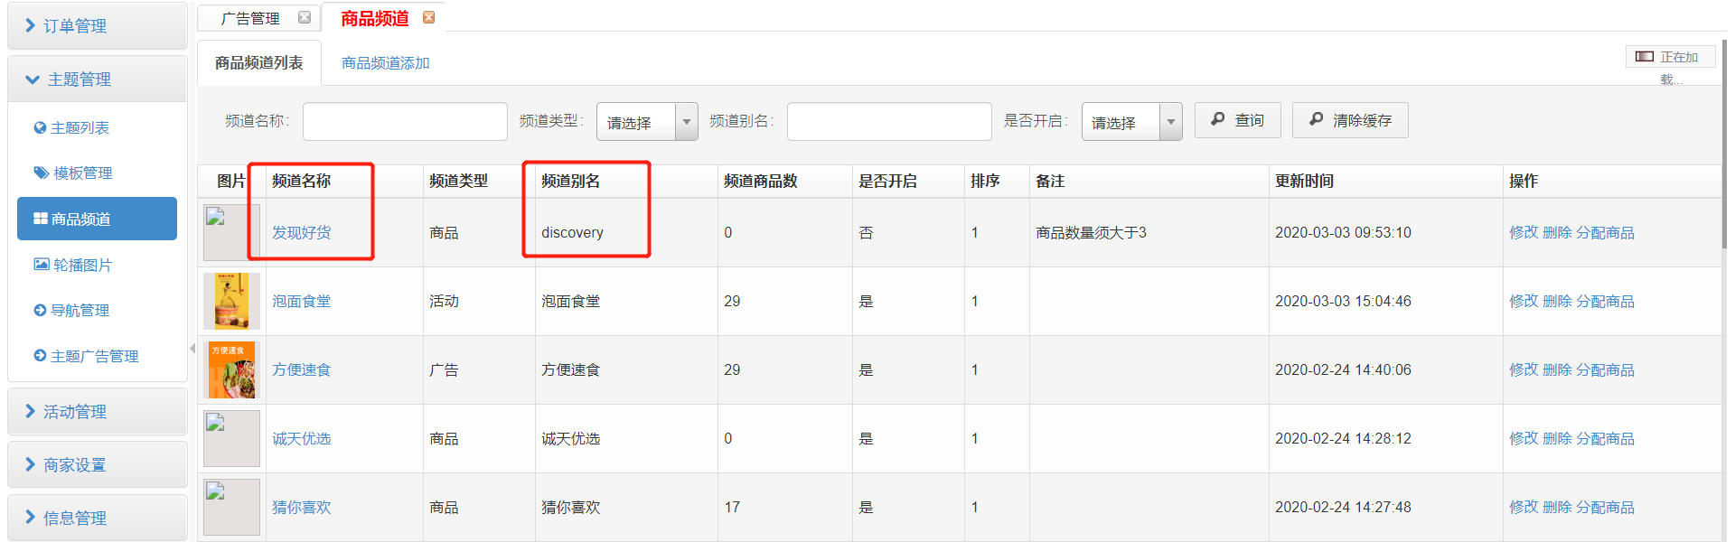Screen dimensions: 1735x542
Task: Expand the 商家设置 section
Action: [x=97, y=465]
